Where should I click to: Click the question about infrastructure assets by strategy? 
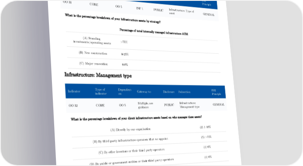point(113,18)
